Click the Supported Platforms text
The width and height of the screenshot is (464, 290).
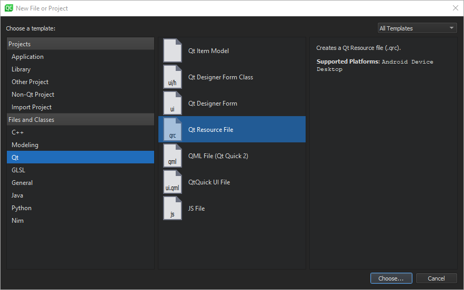[x=375, y=65]
